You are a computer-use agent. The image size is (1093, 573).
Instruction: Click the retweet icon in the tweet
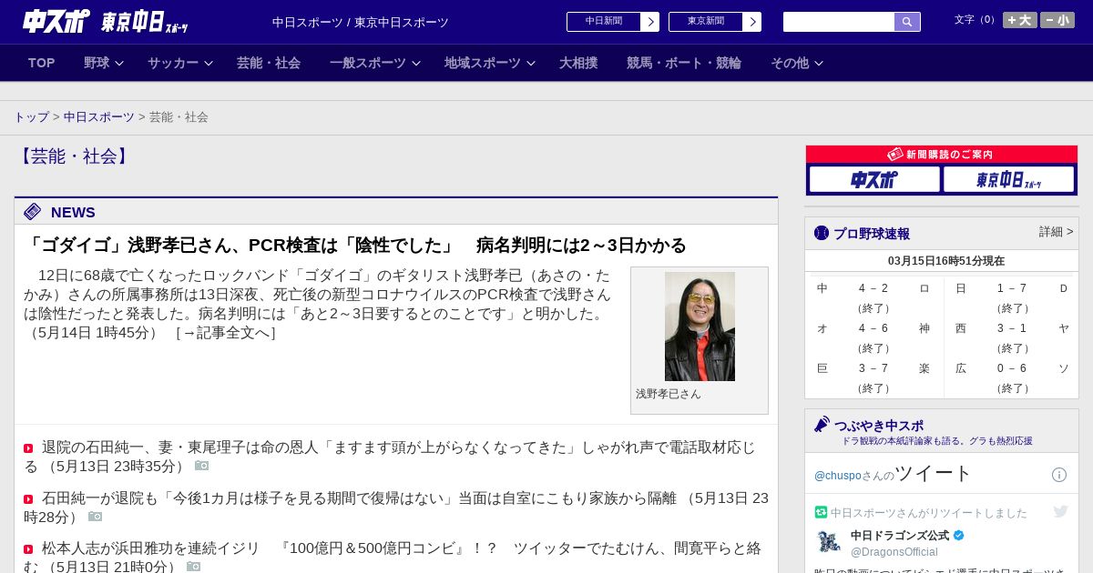point(821,512)
